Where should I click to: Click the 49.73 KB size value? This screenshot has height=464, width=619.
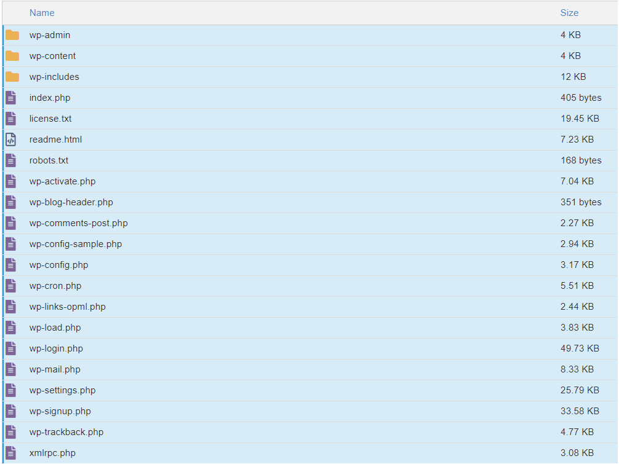[x=580, y=348]
